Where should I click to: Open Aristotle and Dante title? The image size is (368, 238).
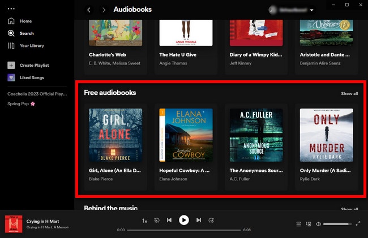click(325, 55)
